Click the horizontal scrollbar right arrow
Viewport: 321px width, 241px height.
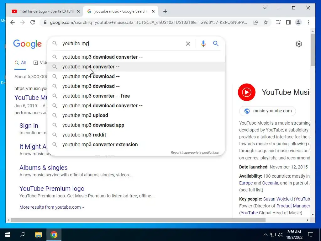click(x=307, y=220)
